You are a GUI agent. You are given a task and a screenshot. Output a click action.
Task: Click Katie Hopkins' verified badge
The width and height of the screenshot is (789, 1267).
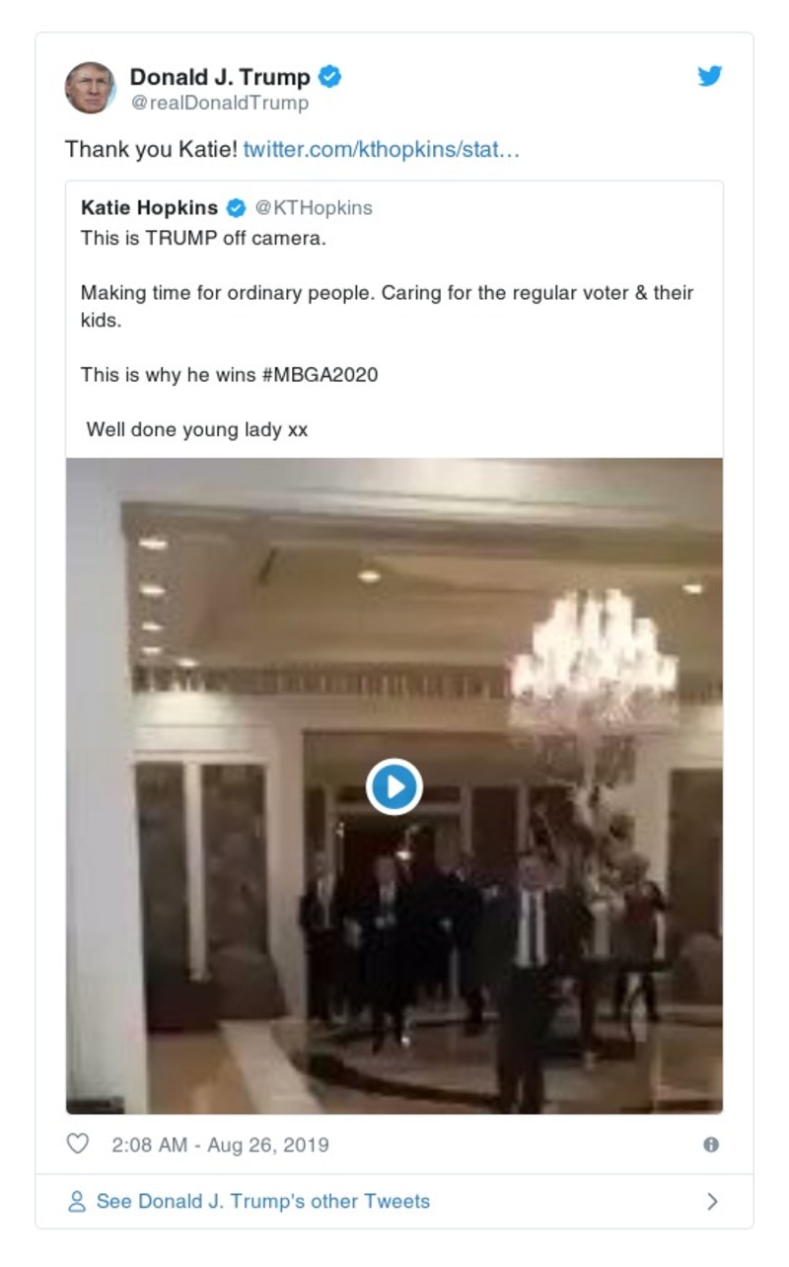coord(236,208)
